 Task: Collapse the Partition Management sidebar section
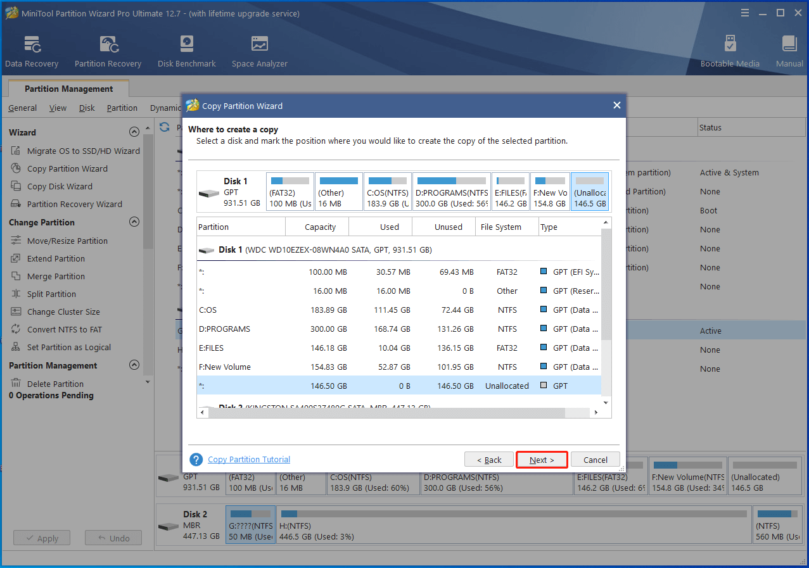[134, 365]
